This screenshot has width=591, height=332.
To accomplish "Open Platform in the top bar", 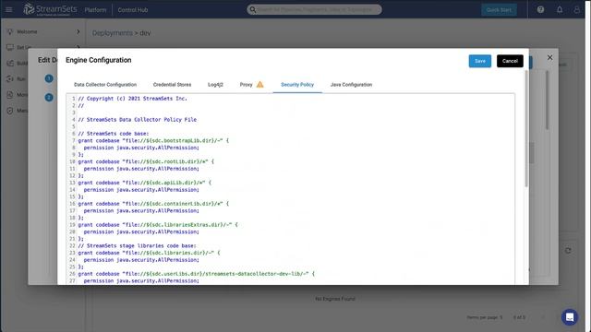I will [x=95, y=10].
